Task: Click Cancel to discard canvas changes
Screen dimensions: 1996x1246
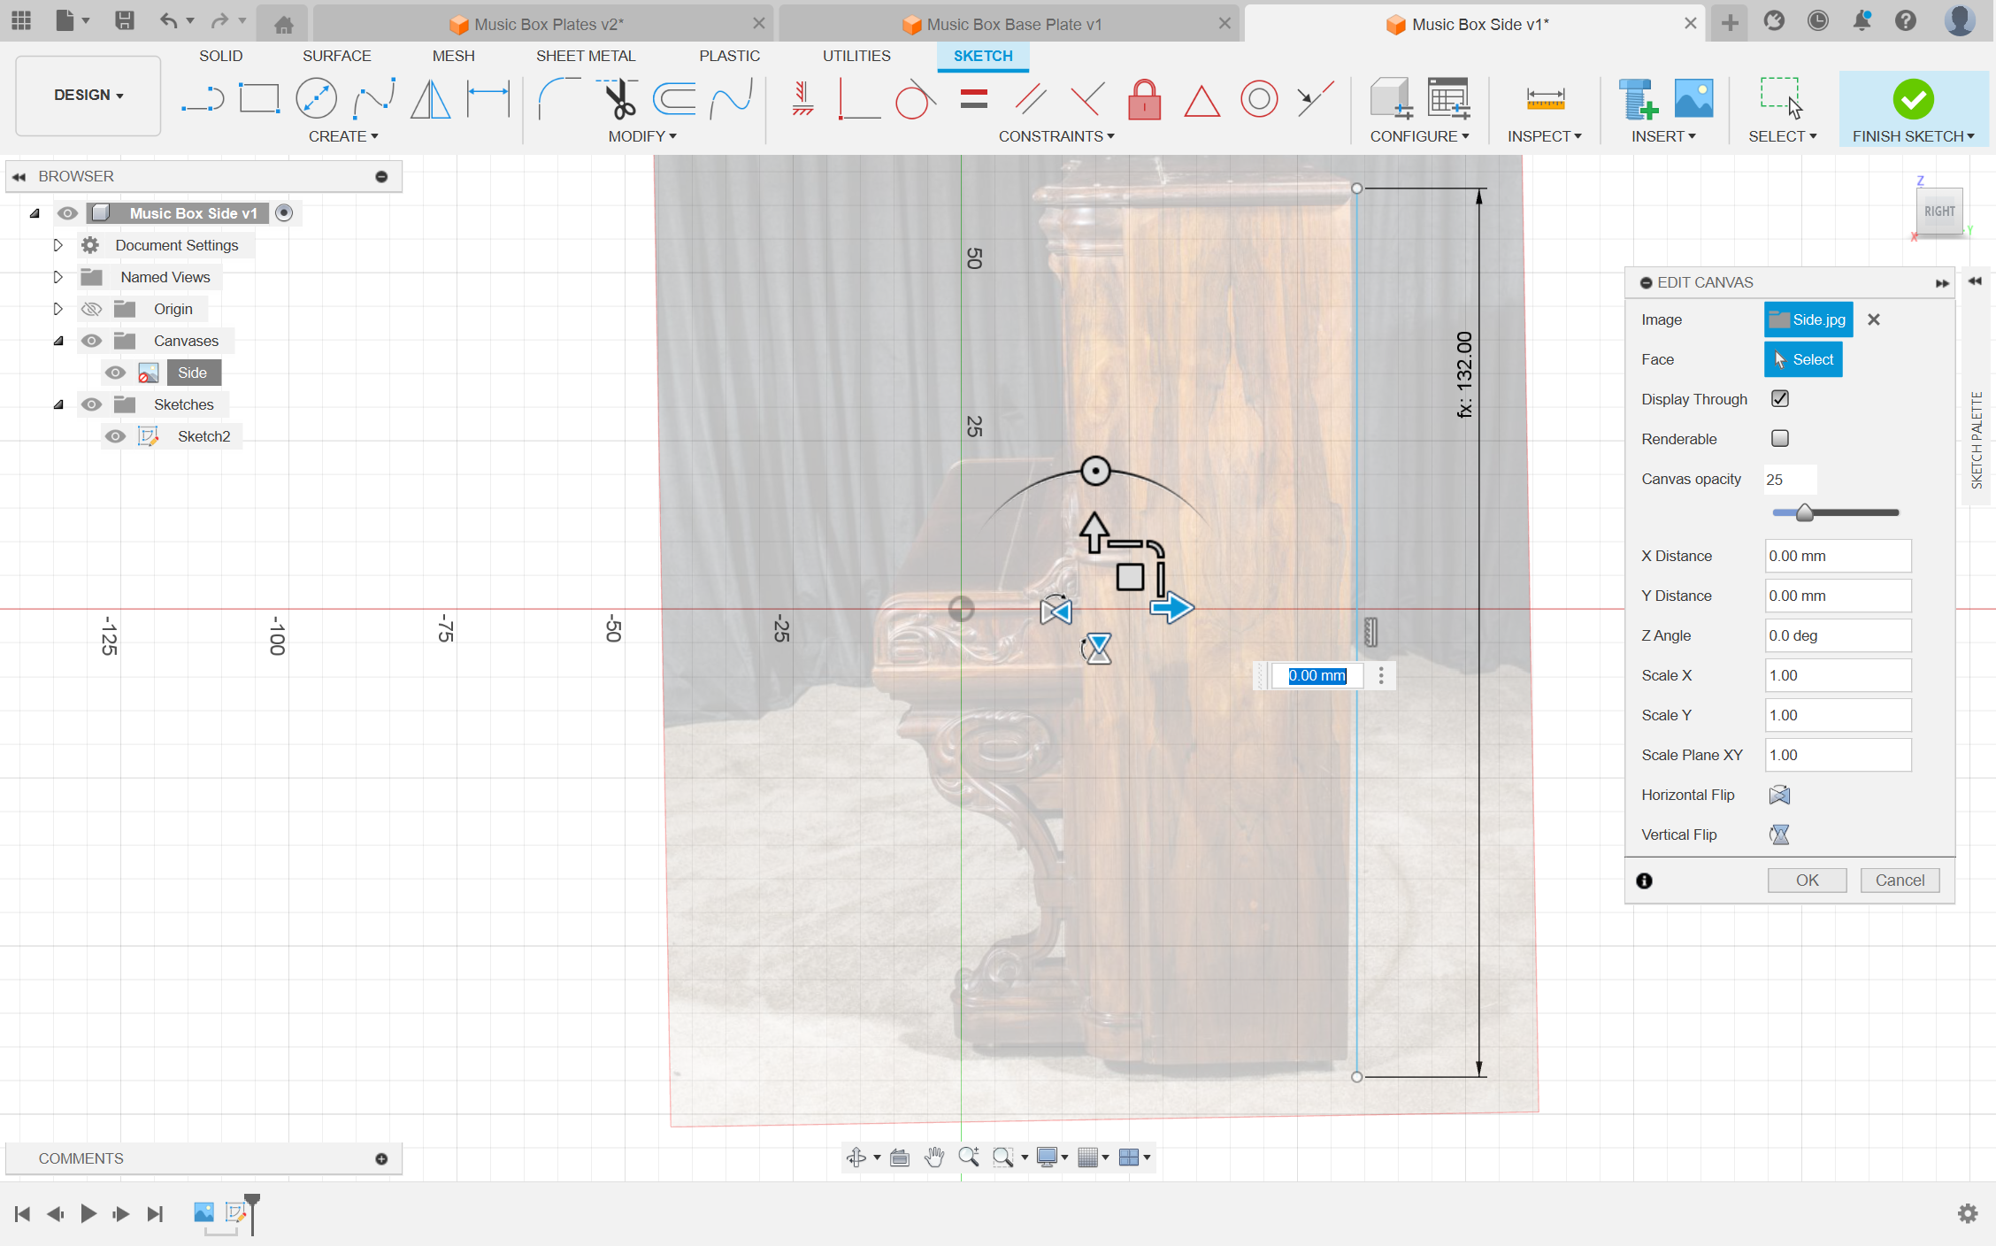Action: pos(1900,879)
